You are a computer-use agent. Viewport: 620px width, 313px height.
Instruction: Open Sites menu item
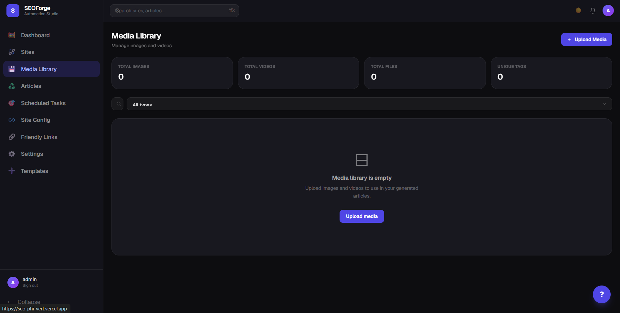(51, 52)
